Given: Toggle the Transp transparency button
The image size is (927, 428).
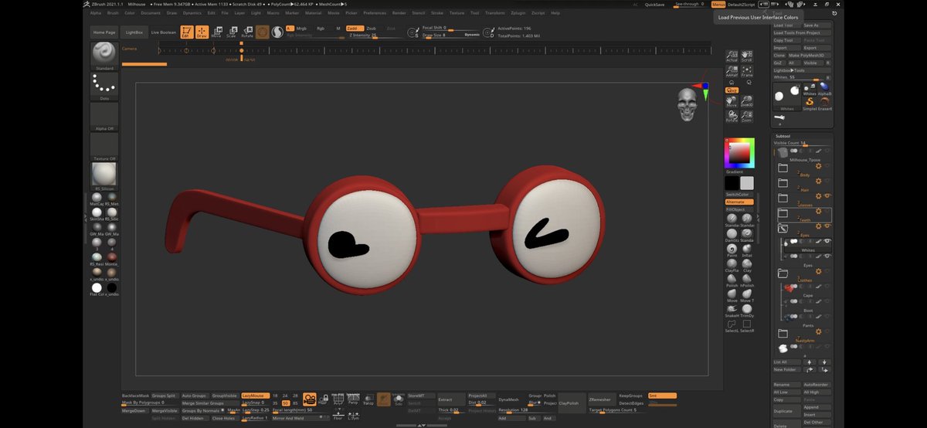Looking at the screenshot, I should tap(368, 399).
